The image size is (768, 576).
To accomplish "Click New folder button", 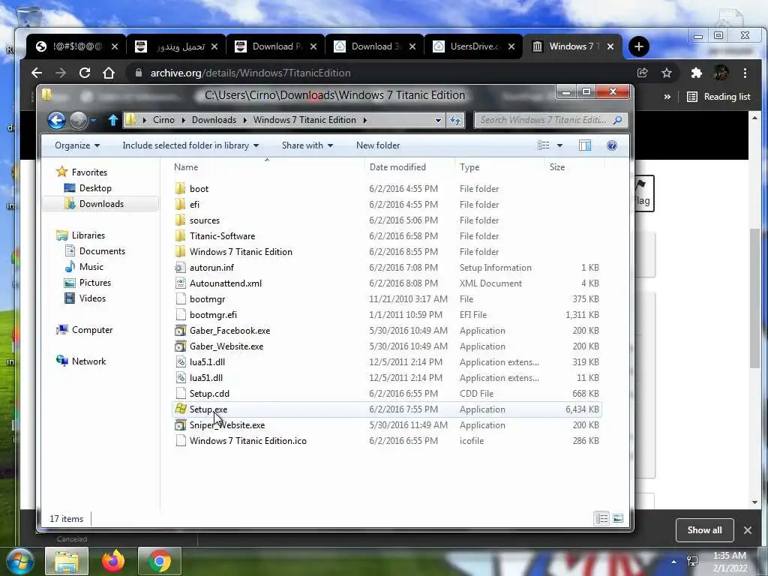I will pos(378,145).
